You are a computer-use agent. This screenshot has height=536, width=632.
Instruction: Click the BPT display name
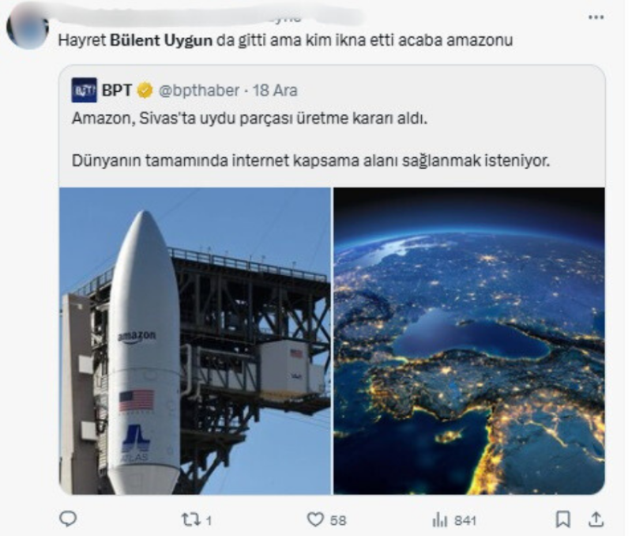click(116, 90)
